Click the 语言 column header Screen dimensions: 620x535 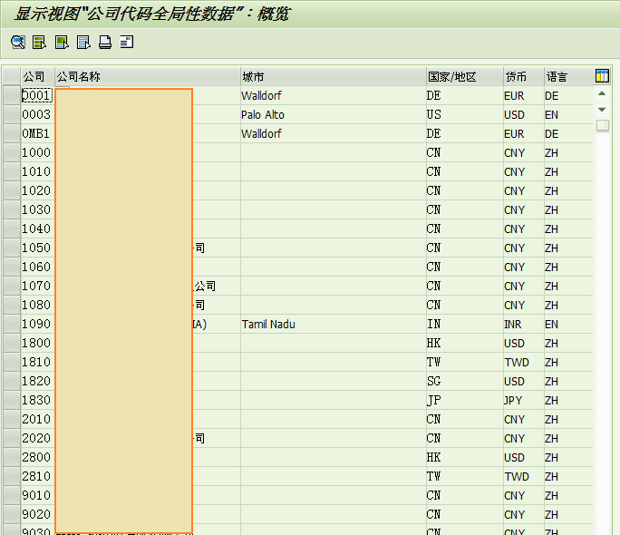pyautogui.click(x=568, y=76)
